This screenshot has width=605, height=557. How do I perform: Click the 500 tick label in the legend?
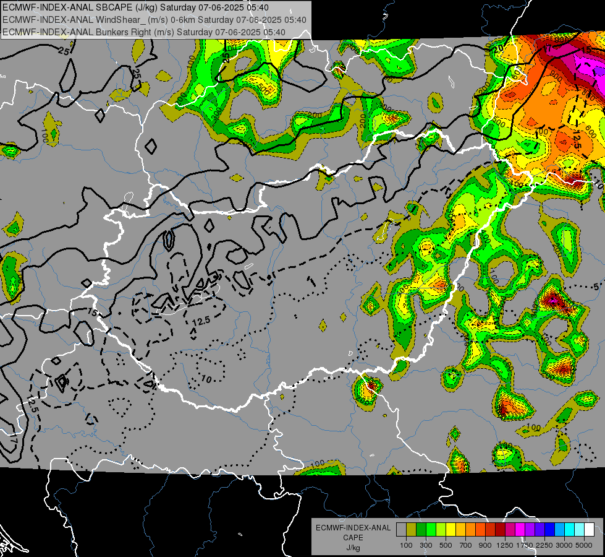coord(446,545)
